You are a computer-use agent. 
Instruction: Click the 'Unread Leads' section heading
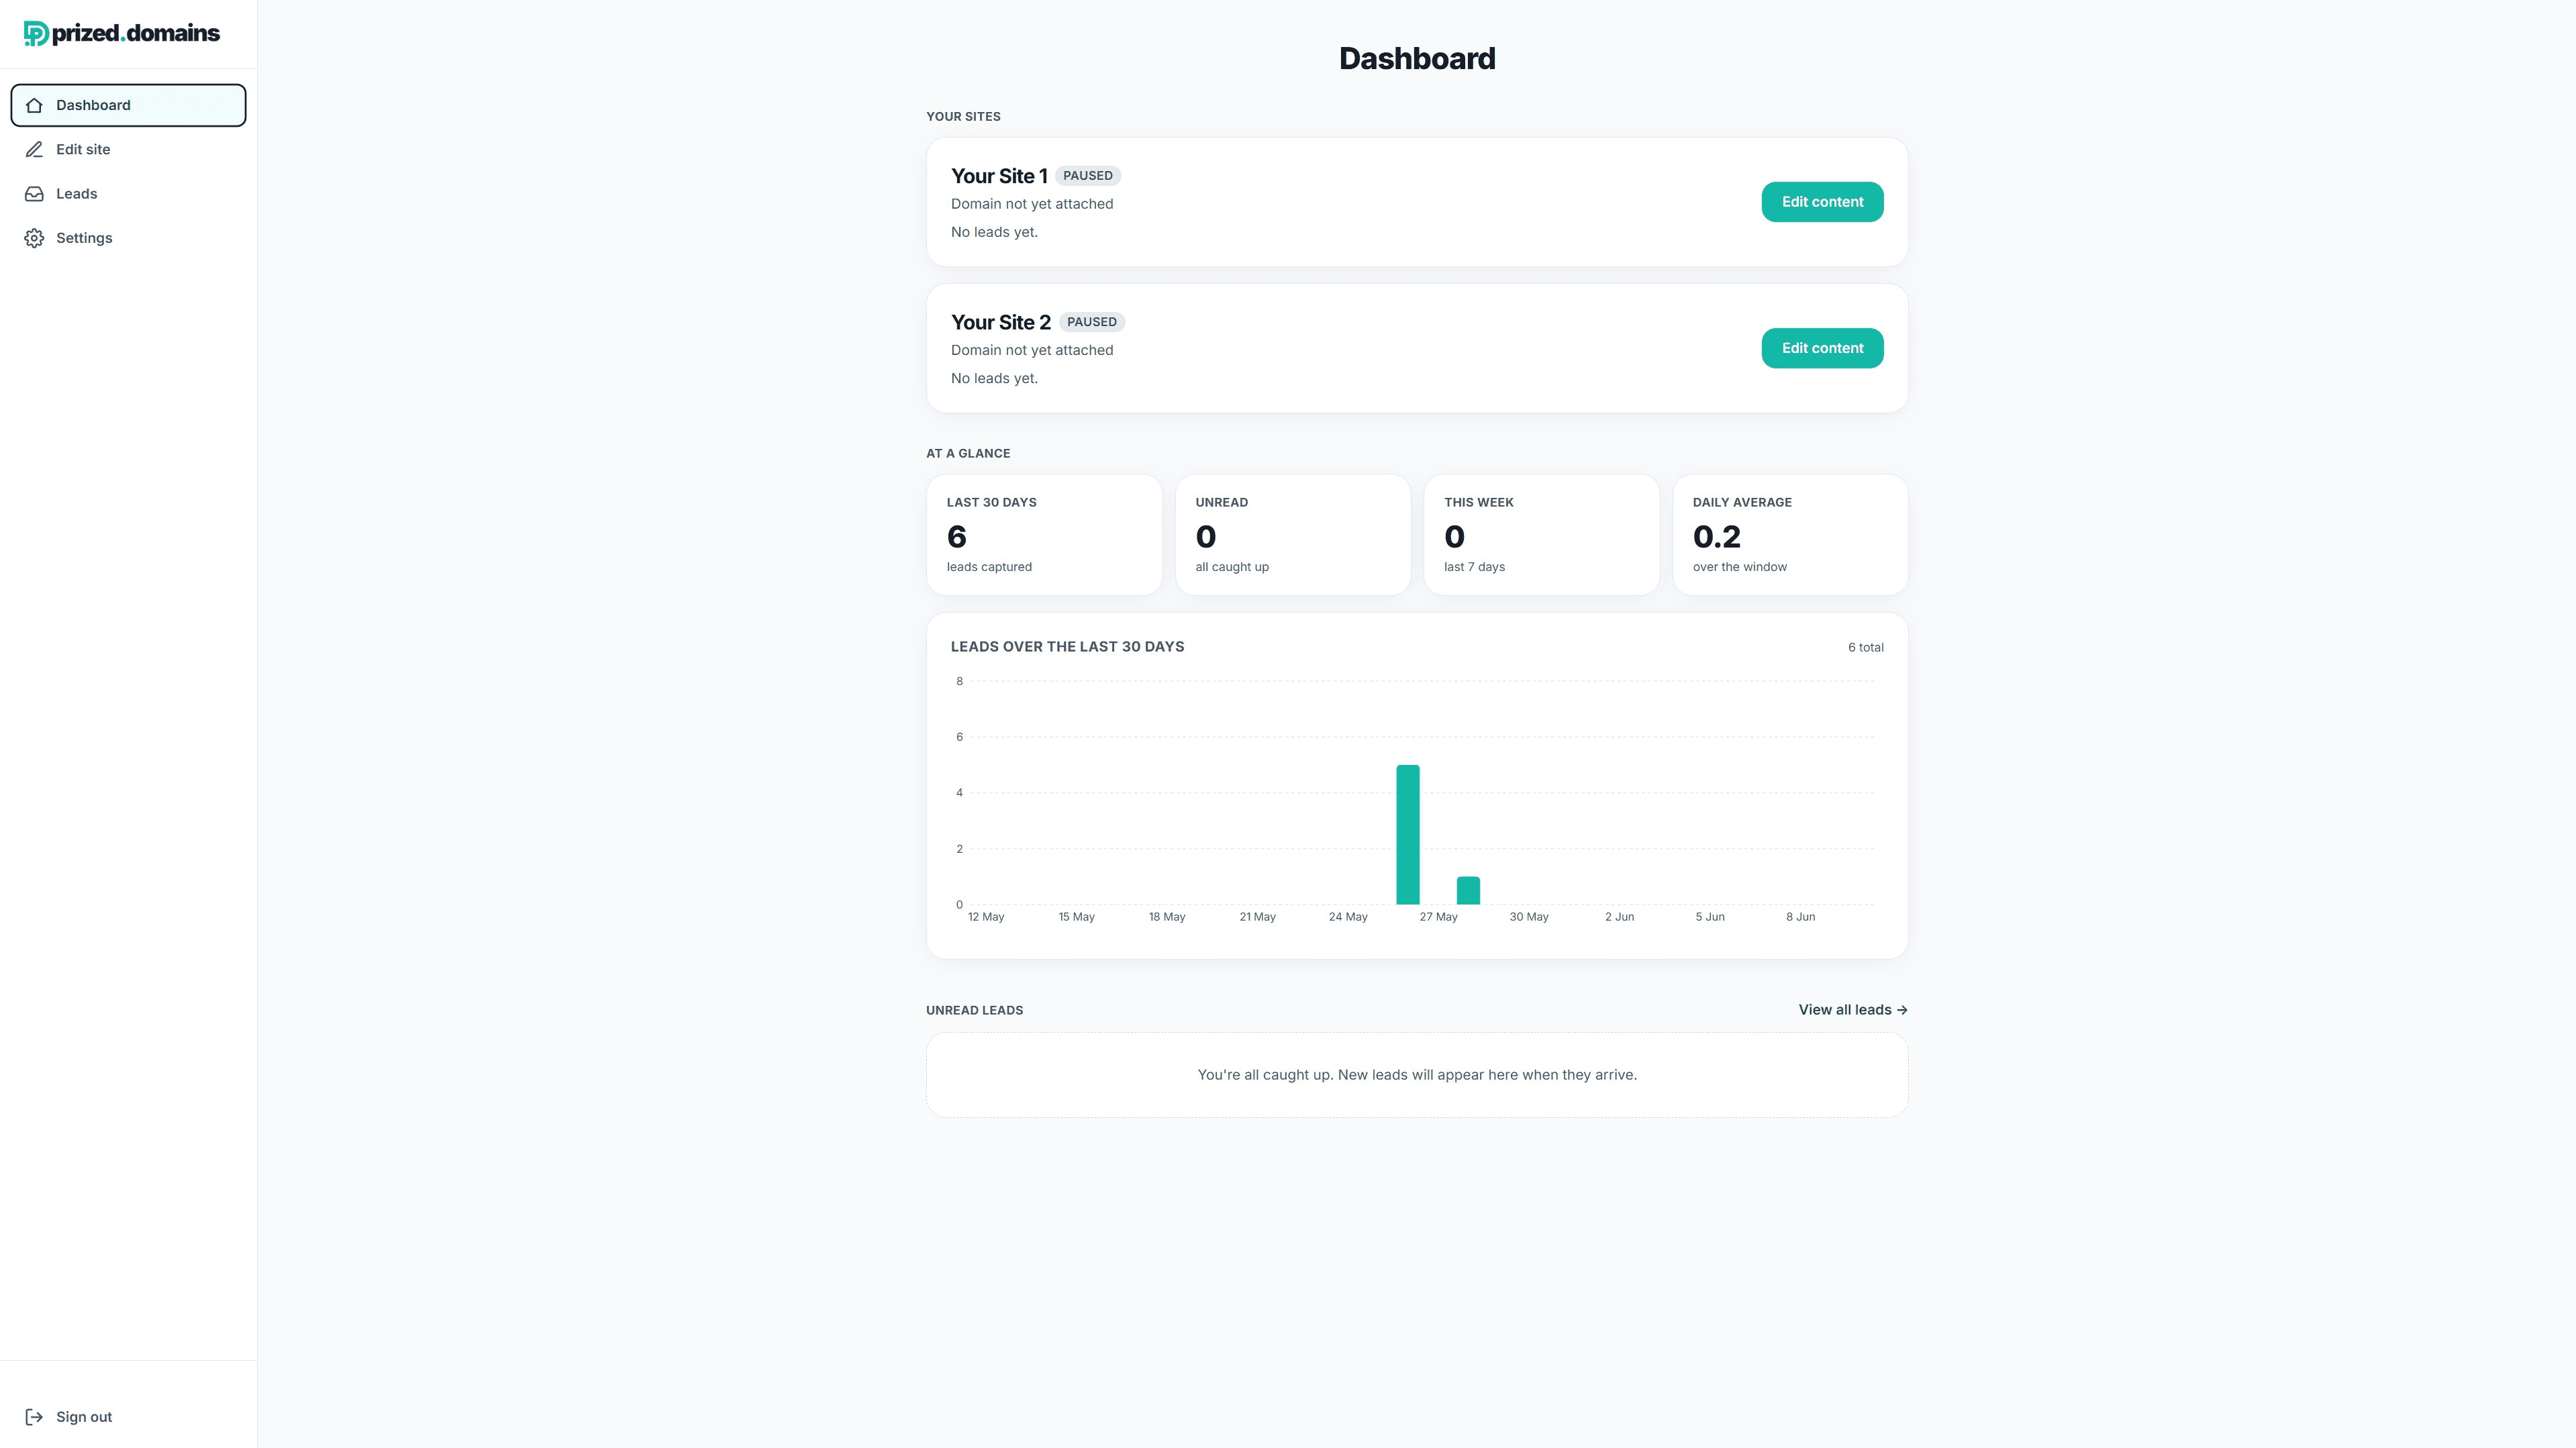click(x=974, y=1011)
